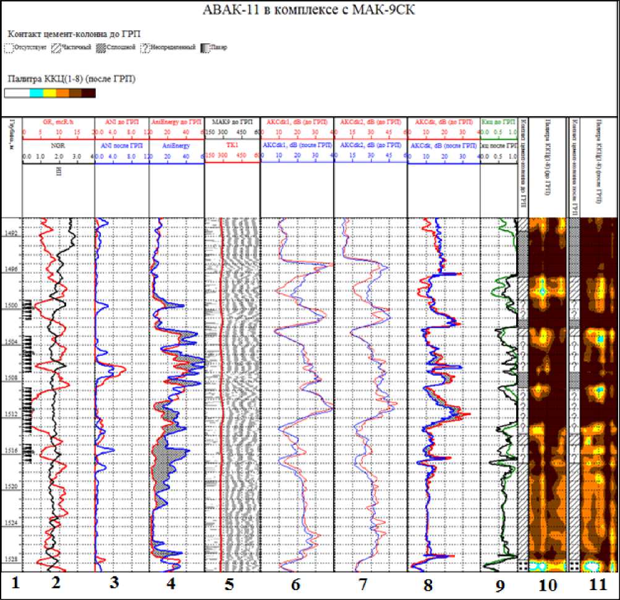The image size is (620, 600).
Task: Select the blue 'AKCdk1, dB (после ГРП)' header
Action: [297, 145]
